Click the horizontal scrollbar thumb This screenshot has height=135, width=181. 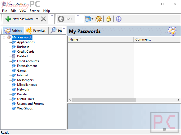coord(104,100)
